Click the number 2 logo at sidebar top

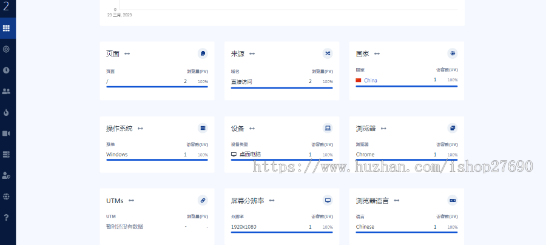click(x=6, y=6)
